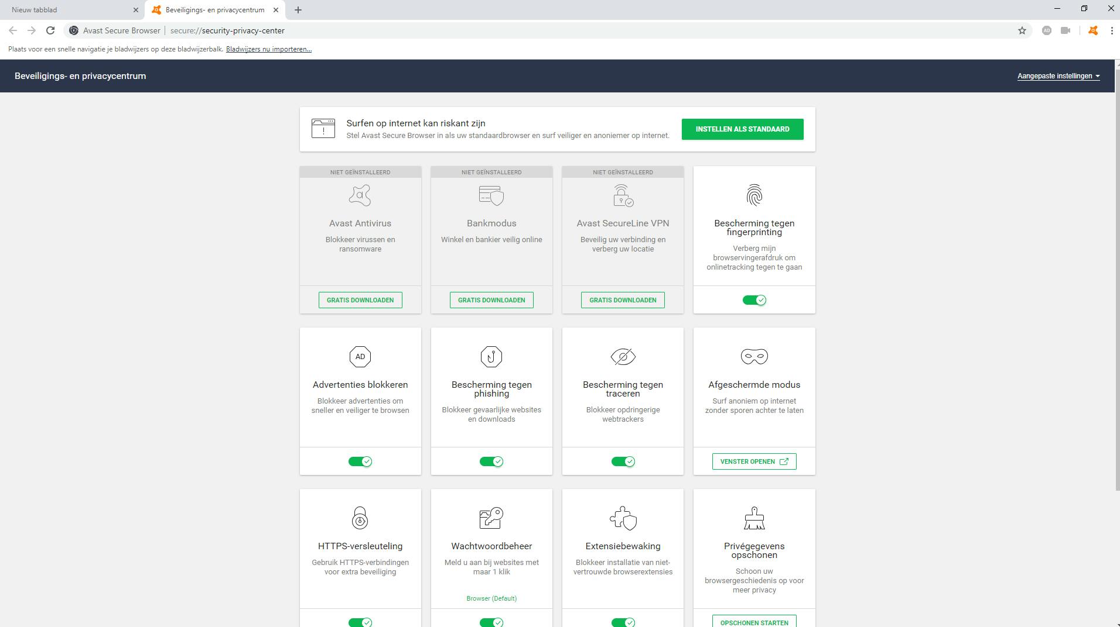Viewport: 1120px width, 627px height.
Task: Click the adblock AD icon in toolbar
Action: pos(1047,30)
